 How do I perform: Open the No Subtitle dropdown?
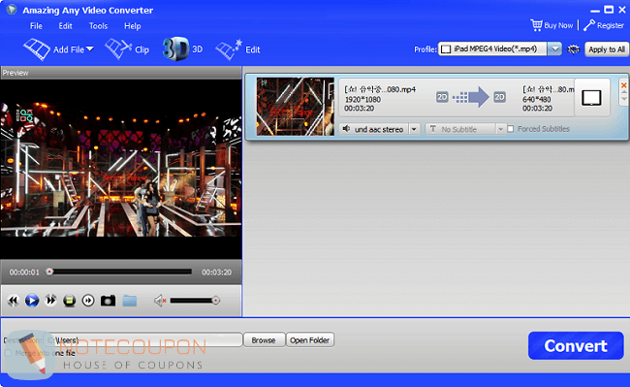[465, 129]
